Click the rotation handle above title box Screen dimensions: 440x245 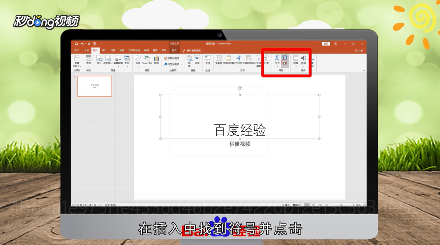(x=240, y=88)
